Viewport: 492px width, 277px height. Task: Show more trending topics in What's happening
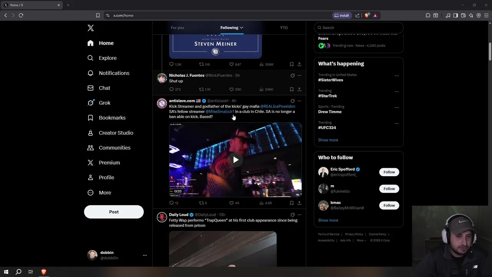coord(328,140)
